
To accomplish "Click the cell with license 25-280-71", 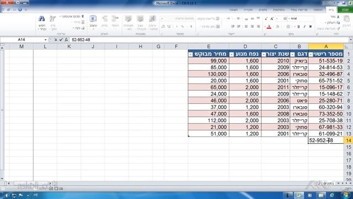I will click(x=326, y=101).
